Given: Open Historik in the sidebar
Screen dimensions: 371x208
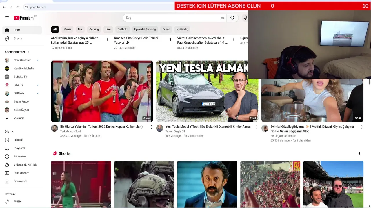Looking at the screenshot, I should tap(22, 140).
